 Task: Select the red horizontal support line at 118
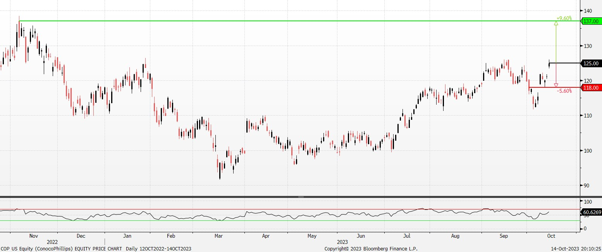[555, 87]
